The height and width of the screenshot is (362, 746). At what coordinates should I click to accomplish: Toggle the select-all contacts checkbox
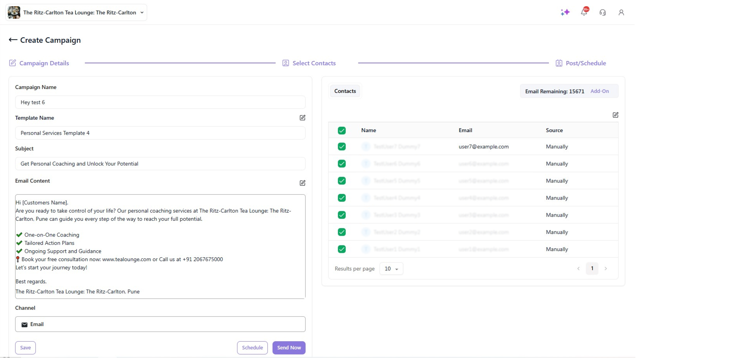click(341, 131)
